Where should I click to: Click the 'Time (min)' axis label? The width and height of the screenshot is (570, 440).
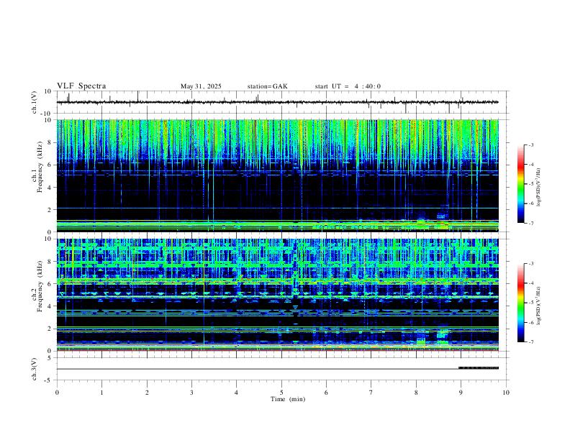coord(288,399)
